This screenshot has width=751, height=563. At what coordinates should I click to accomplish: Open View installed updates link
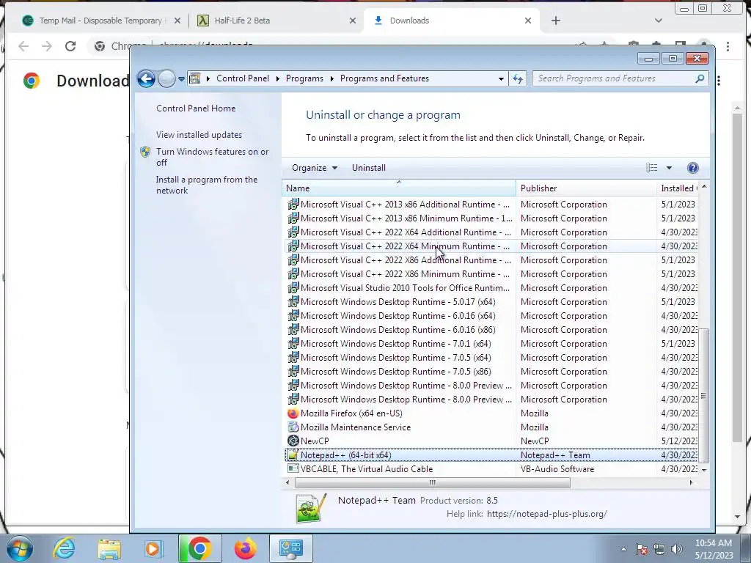(x=199, y=135)
